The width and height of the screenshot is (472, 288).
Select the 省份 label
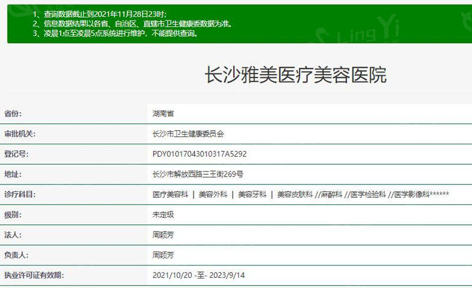13,114
